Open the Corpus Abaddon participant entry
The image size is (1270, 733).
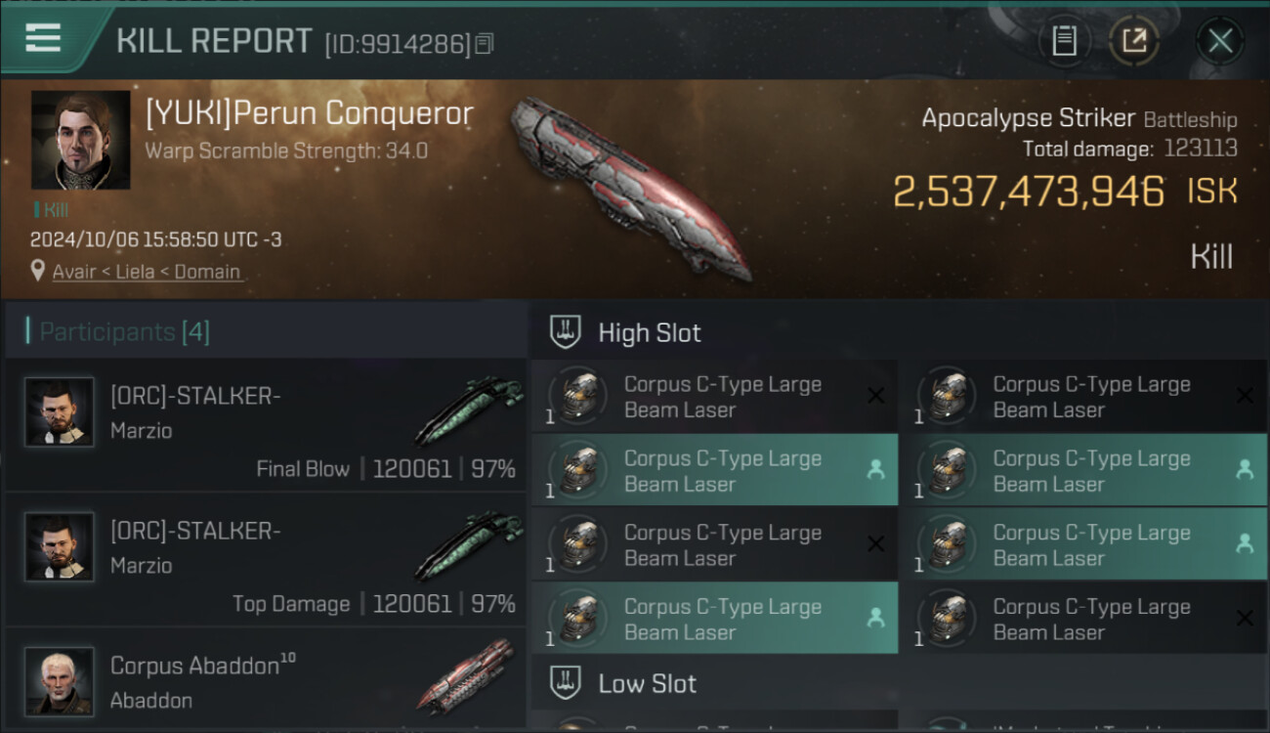click(x=265, y=679)
